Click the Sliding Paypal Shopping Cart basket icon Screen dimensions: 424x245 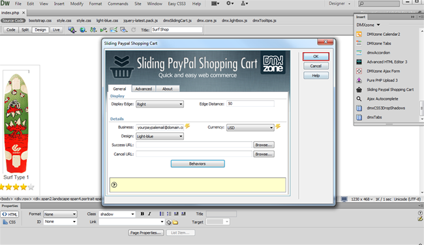coord(359,90)
